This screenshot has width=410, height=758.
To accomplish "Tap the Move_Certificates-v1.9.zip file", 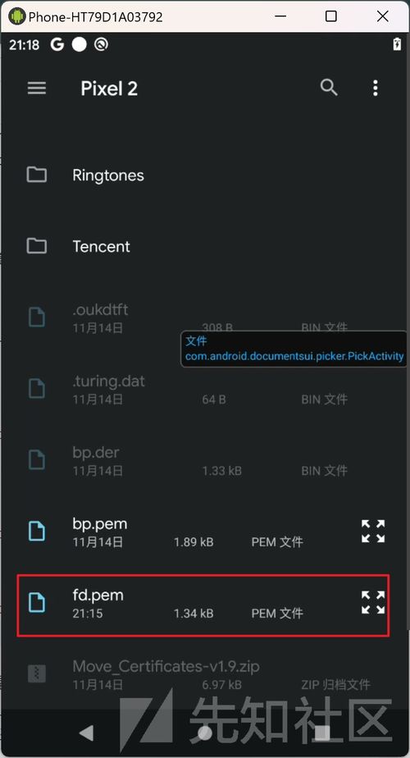I will point(203,674).
